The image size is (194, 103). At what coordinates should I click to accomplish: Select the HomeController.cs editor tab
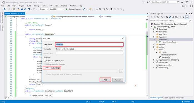pos(12,14)
